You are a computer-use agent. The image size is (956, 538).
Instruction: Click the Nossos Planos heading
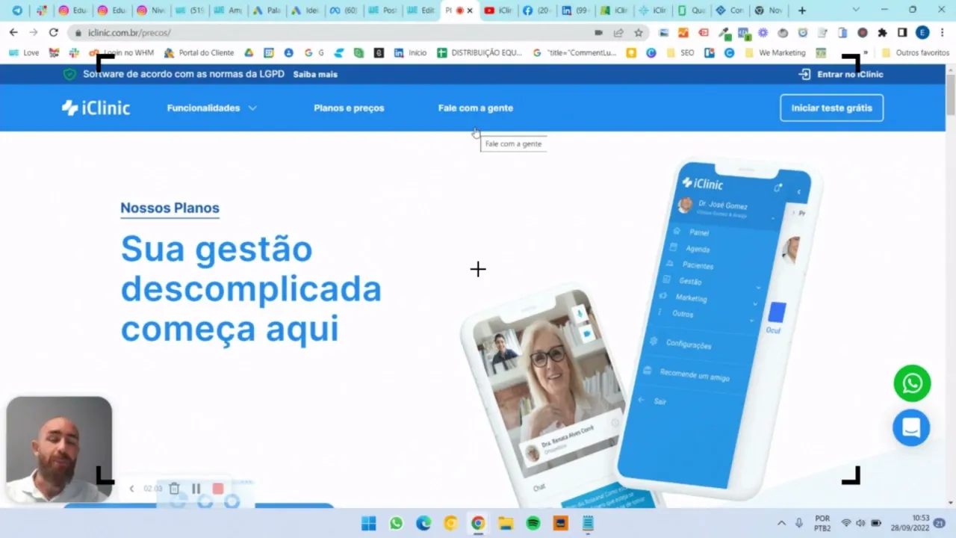click(170, 208)
